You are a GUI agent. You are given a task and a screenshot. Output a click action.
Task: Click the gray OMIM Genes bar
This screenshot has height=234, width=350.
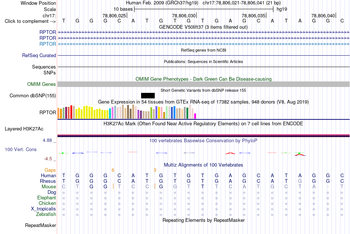(203, 84)
